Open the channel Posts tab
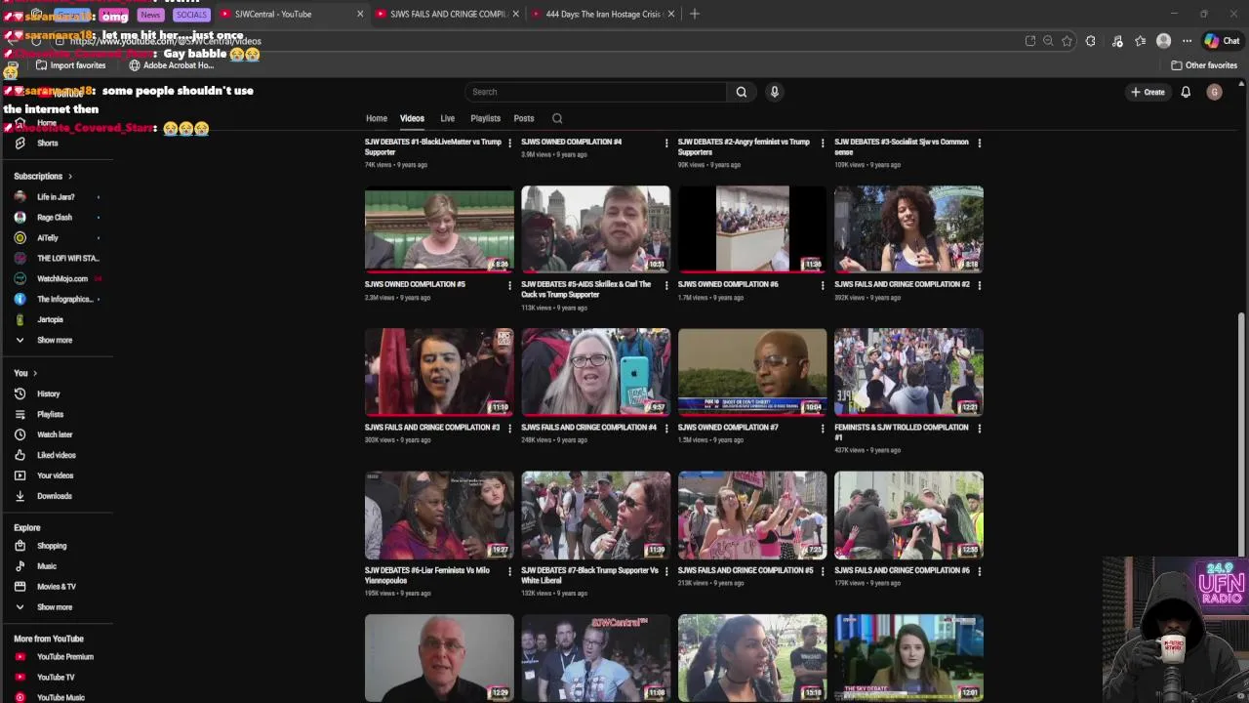 [524, 118]
